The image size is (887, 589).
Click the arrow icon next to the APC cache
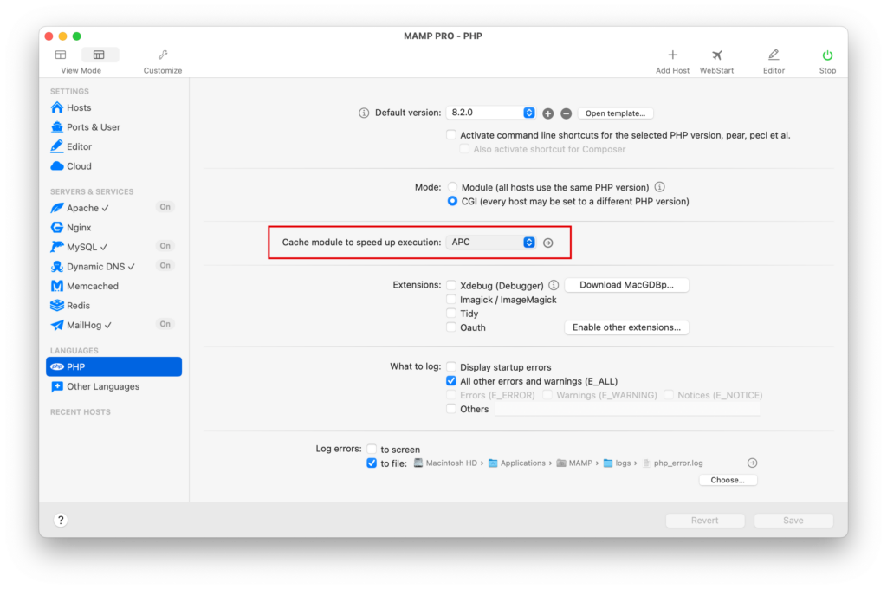tap(547, 243)
